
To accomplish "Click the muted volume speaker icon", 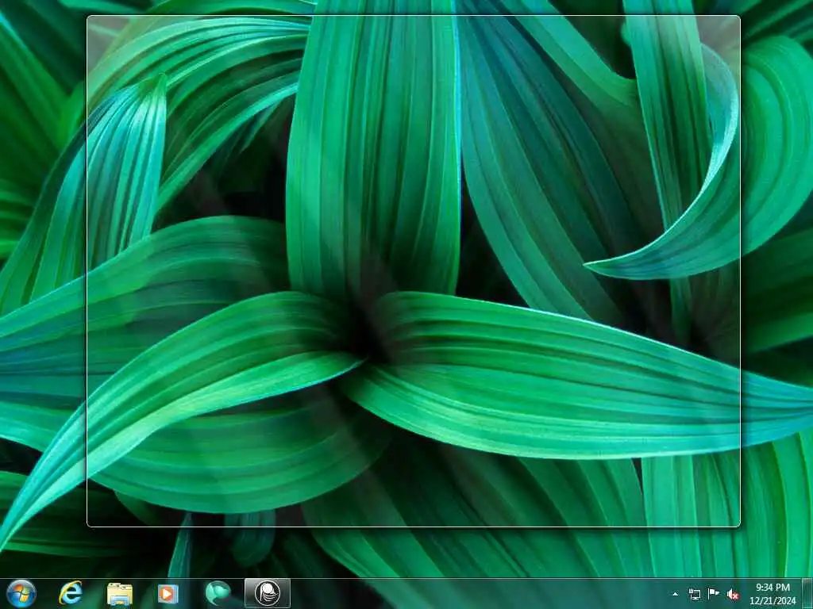I will [x=733, y=594].
